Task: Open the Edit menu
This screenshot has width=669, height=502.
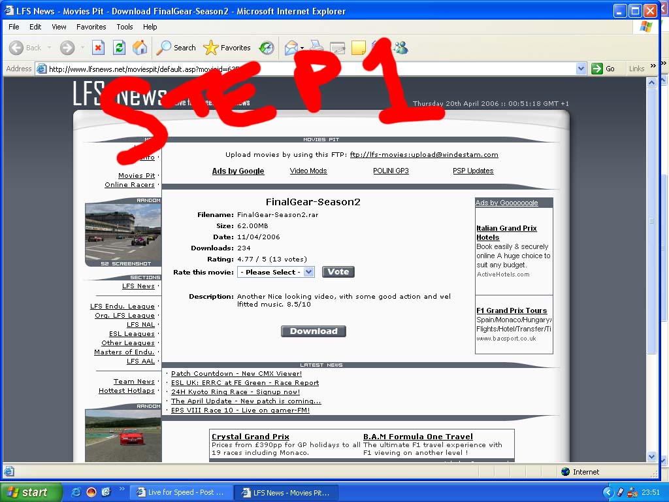Action: click(x=35, y=27)
